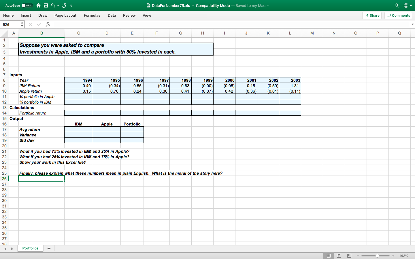Screen dimensions: 415x259
Task: Open Customize Quick Access Toolbar dropdown
Action: [x=71, y=5]
